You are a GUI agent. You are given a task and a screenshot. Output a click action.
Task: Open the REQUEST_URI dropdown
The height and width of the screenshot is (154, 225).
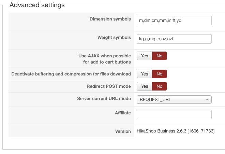[x=174, y=99]
